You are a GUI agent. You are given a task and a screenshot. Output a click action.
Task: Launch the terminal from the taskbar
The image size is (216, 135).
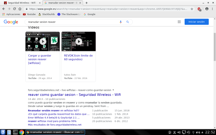(15, 132)
